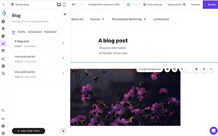This screenshot has height=136, width=218.
Task: Switch to the Drafts tab
Action: click(x=21, y=32)
